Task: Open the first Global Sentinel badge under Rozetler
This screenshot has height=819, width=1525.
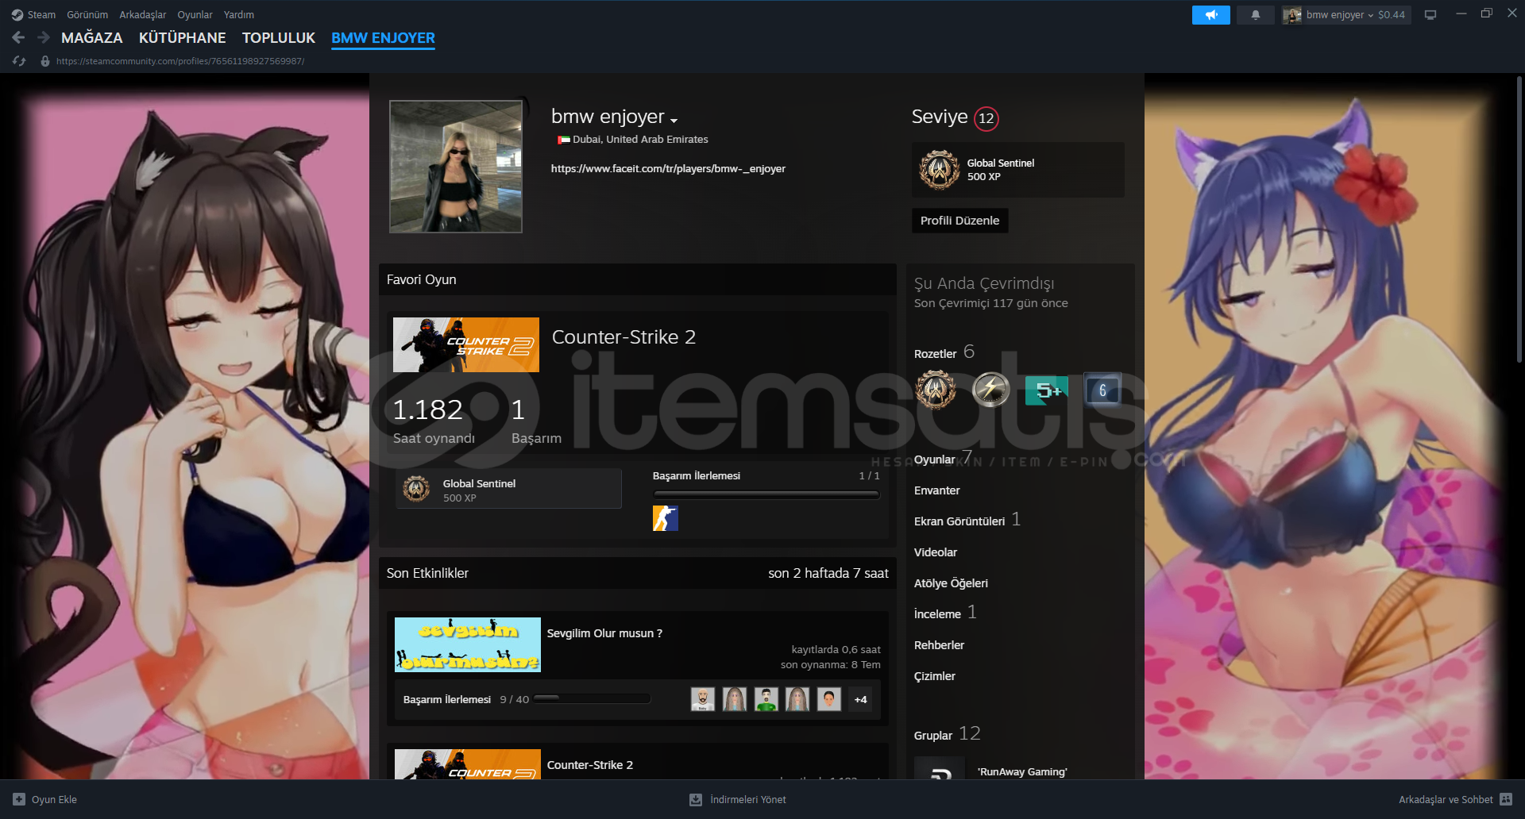Action: [x=936, y=390]
